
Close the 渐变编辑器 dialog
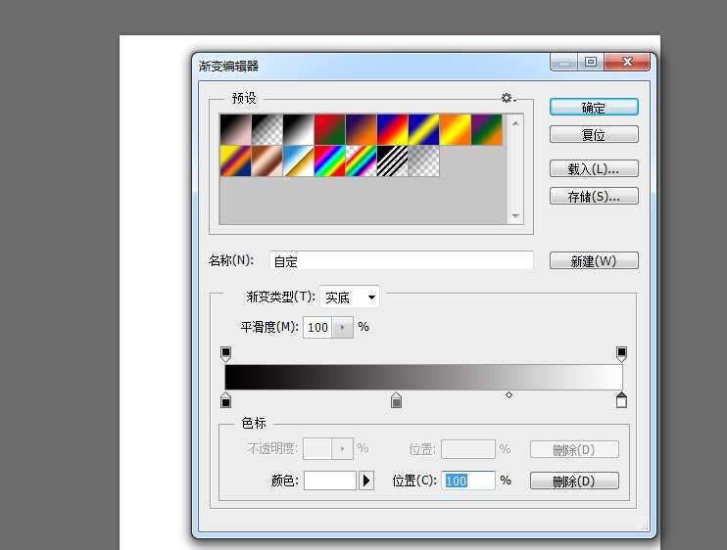(627, 62)
